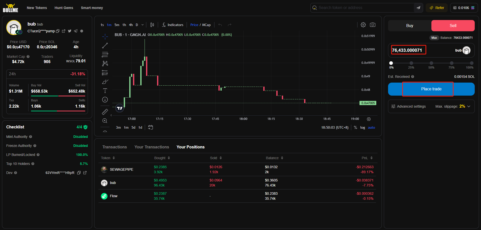Toggle auto scale on the chart
The width and height of the screenshot is (481, 230).
[x=371, y=127]
